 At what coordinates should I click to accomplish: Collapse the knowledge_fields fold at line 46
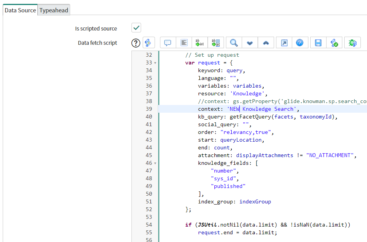click(x=155, y=163)
